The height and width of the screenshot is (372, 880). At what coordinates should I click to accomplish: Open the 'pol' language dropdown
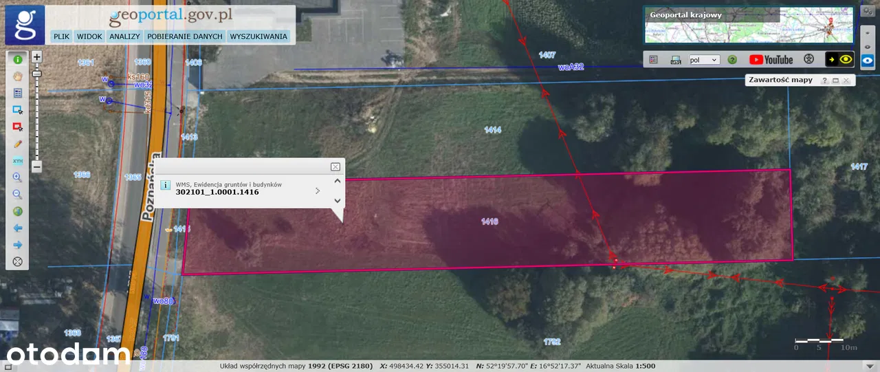(x=704, y=60)
